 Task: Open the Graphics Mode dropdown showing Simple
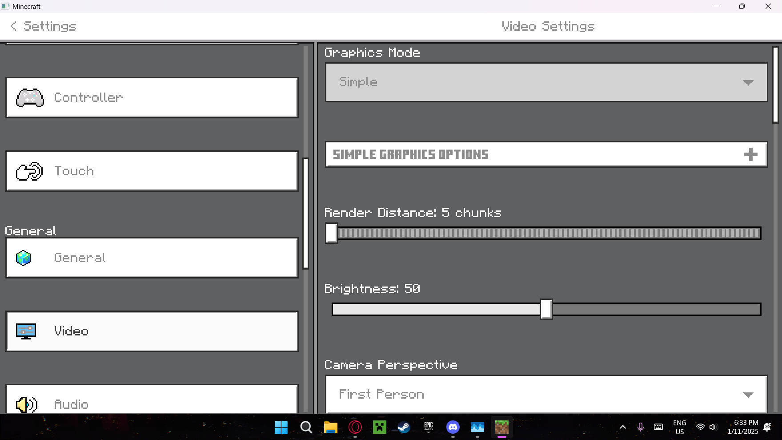click(546, 82)
